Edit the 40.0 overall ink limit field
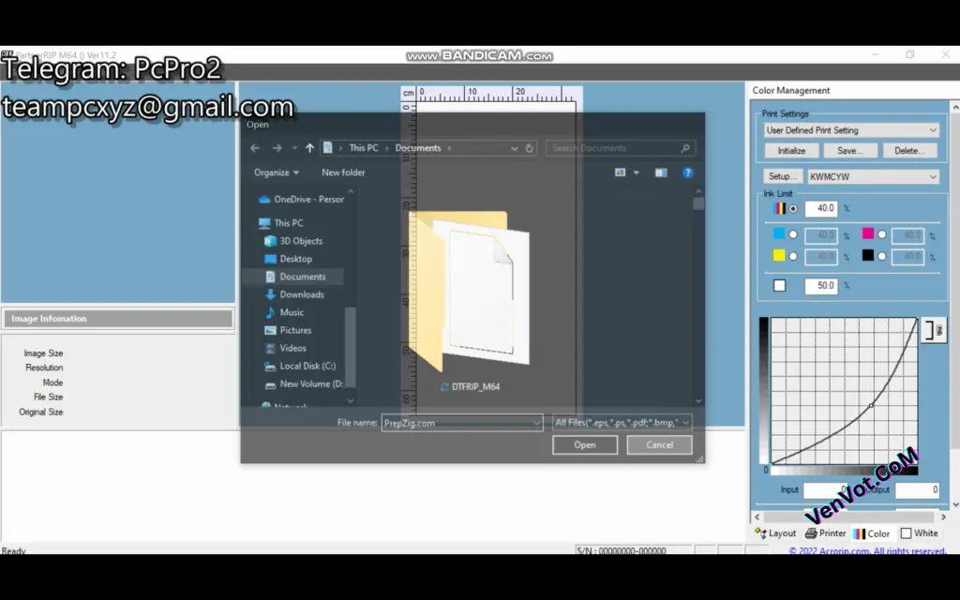The width and height of the screenshot is (960, 600). click(x=821, y=209)
